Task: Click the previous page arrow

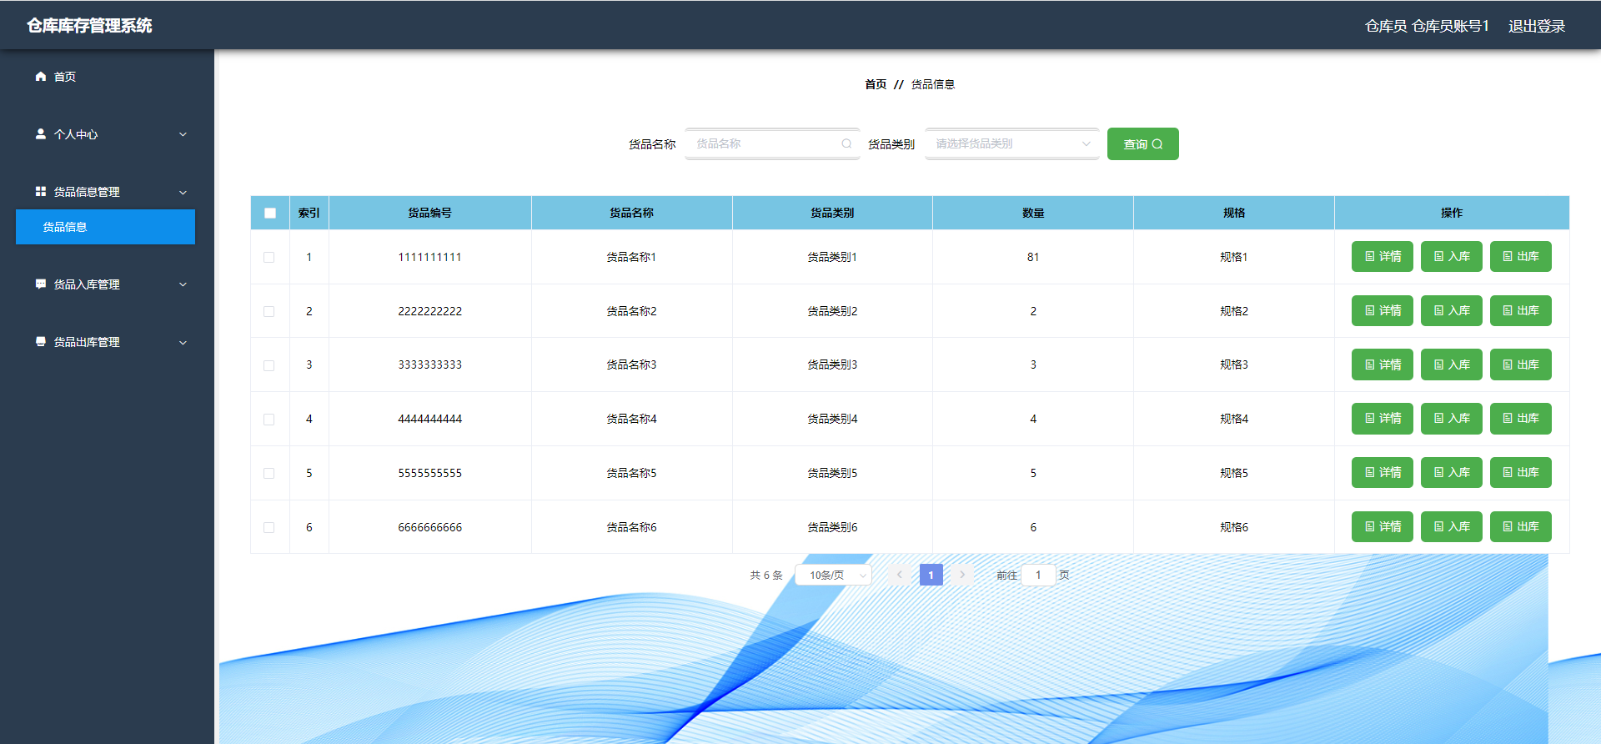Action: (x=899, y=575)
